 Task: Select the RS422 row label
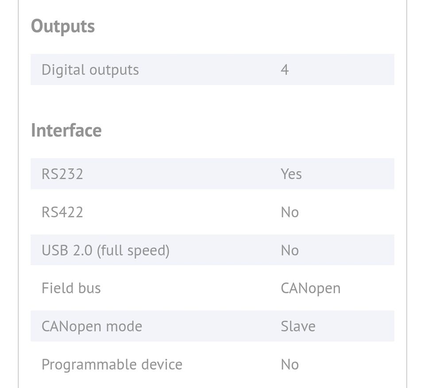[x=62, y=212]
